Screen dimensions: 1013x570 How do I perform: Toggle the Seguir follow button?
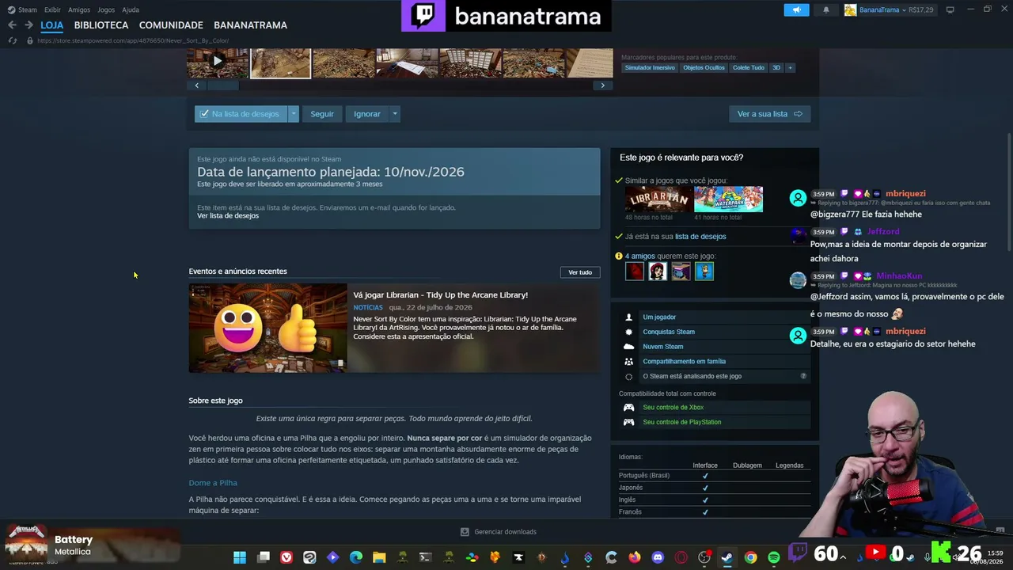322,114
